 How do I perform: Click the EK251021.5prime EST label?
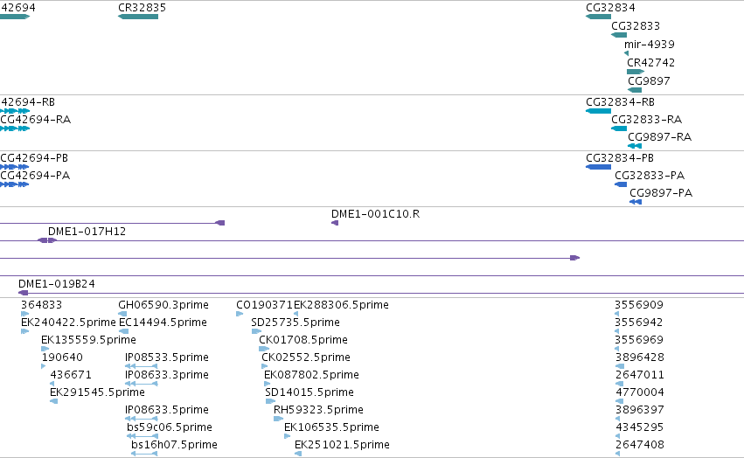(342, 445)
